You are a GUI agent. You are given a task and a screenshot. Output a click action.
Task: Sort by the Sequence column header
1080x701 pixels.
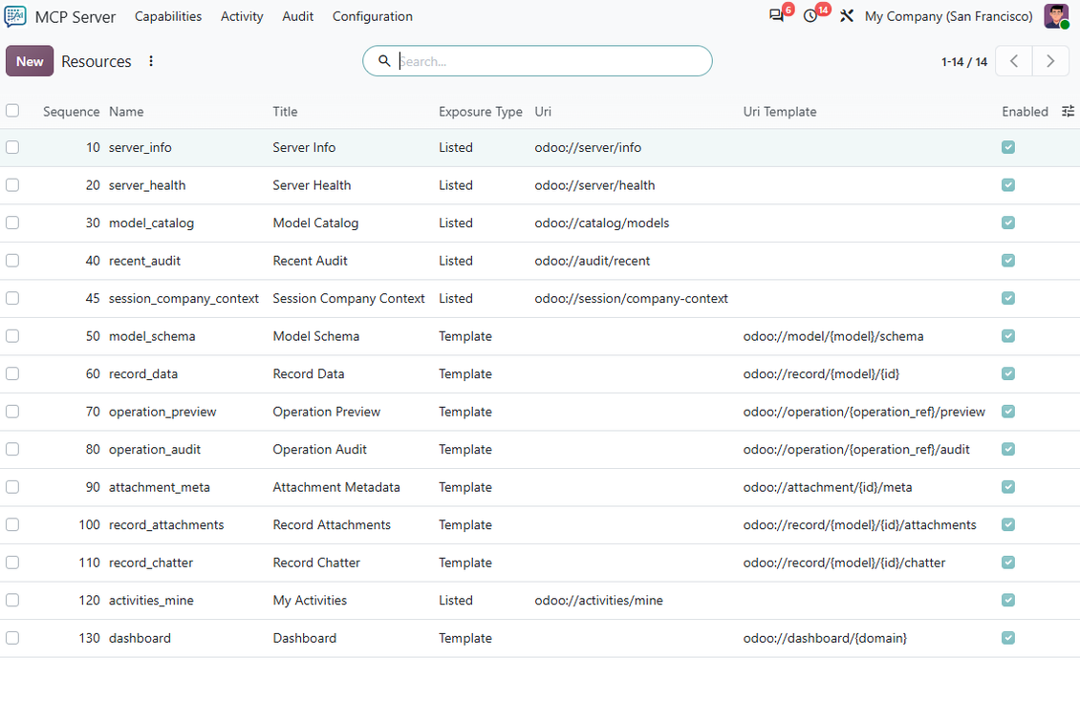[71, 112]
